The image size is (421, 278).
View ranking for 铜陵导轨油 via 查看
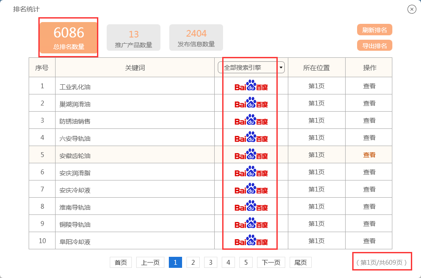[369, 224]
